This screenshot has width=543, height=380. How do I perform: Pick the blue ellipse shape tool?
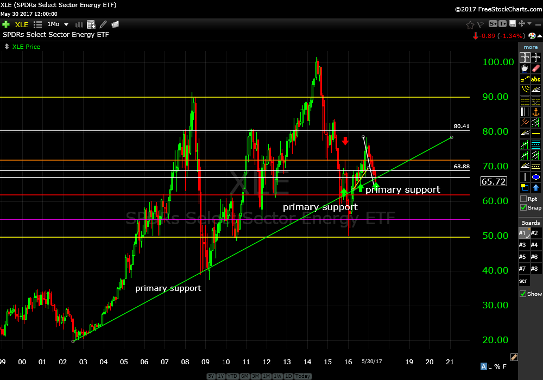pyautogui.click(x=536, y=177)
